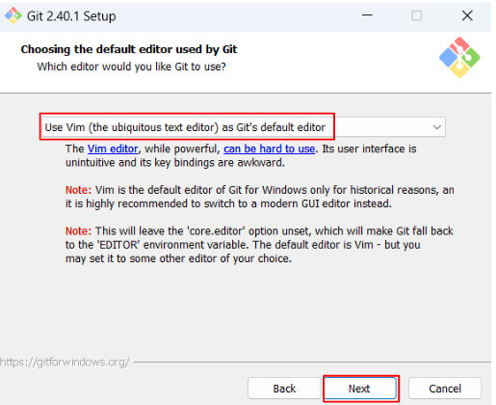Screen dimensions: 496x405
Task: Close the Git Setup window
Action: click(x=467, y=15)
